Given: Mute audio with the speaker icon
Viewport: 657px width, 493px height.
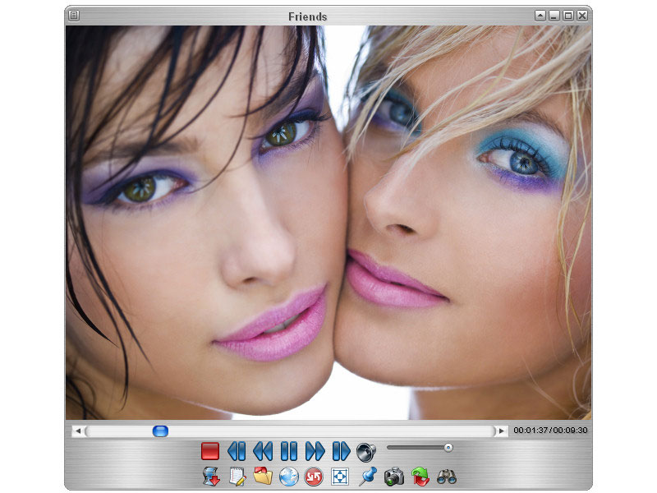Looking at the screenshot, I should (x=366, y=452).
